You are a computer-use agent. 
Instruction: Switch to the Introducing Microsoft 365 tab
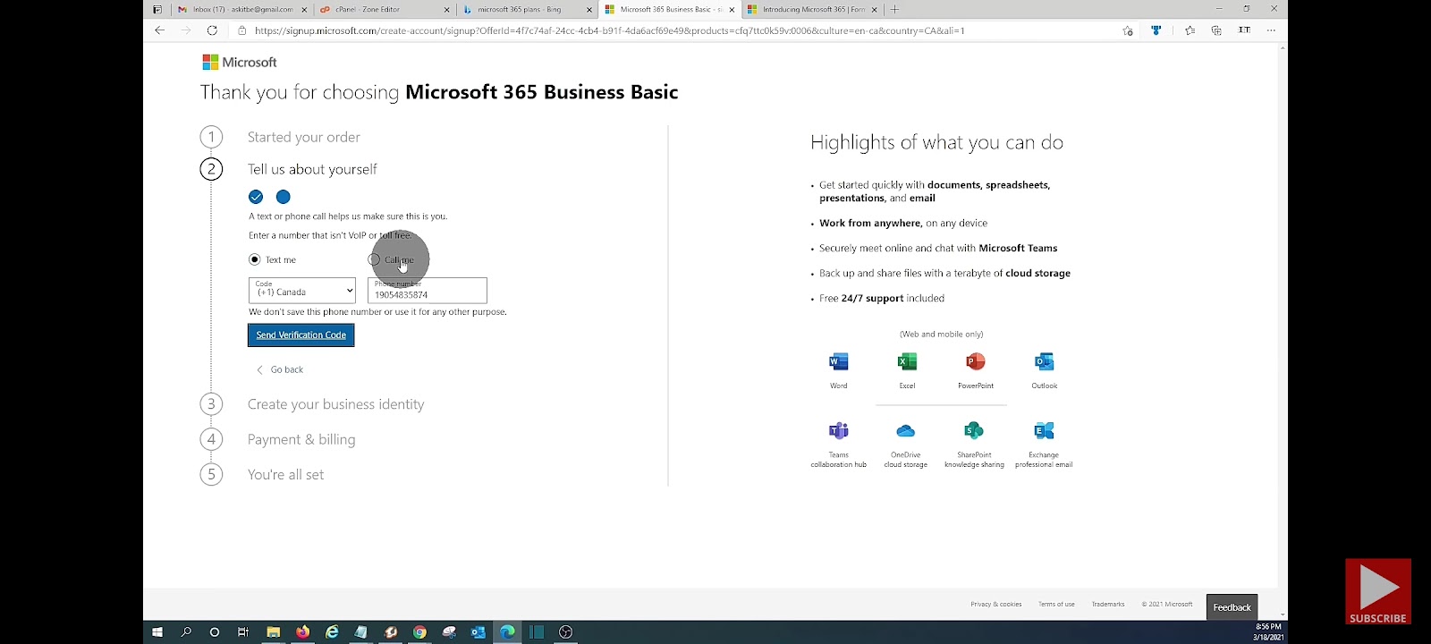coord(813,9)
